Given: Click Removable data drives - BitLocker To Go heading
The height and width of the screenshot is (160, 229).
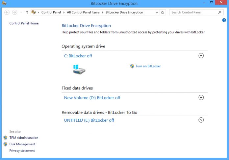Looking at the screenshot, I should click(99, 112).
